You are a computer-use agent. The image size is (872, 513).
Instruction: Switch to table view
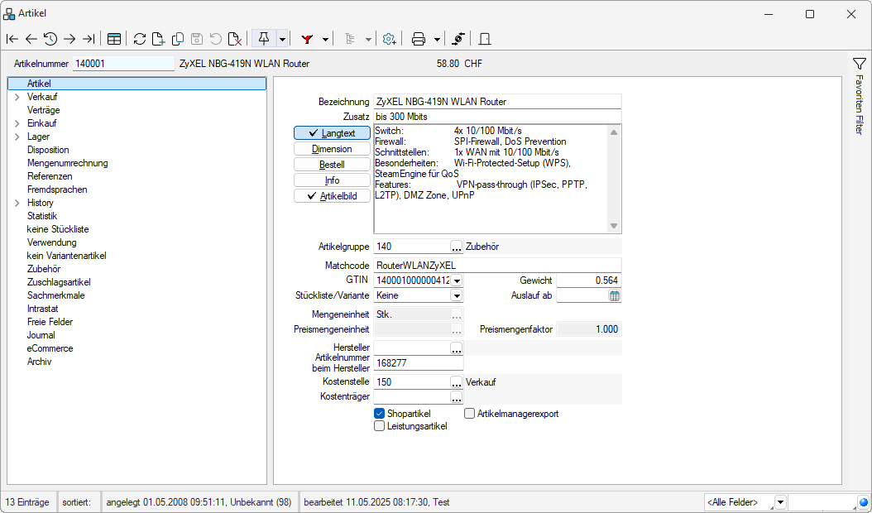coord(114,39)
